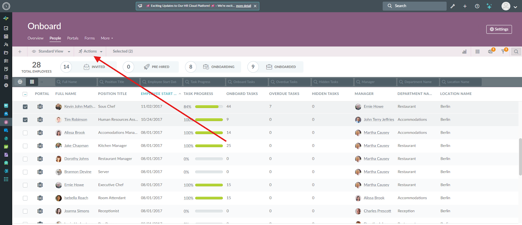This screenshot has height=225, width=522.
Task: Click the filter funnel icon
Action: (503, 52)
